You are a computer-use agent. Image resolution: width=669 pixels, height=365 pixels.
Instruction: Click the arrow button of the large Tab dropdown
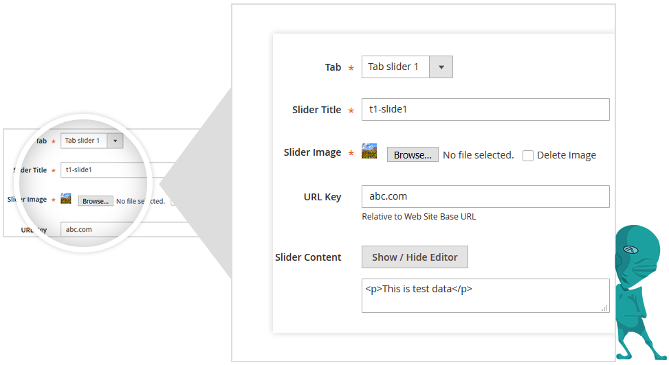click(x=441, y=67)
